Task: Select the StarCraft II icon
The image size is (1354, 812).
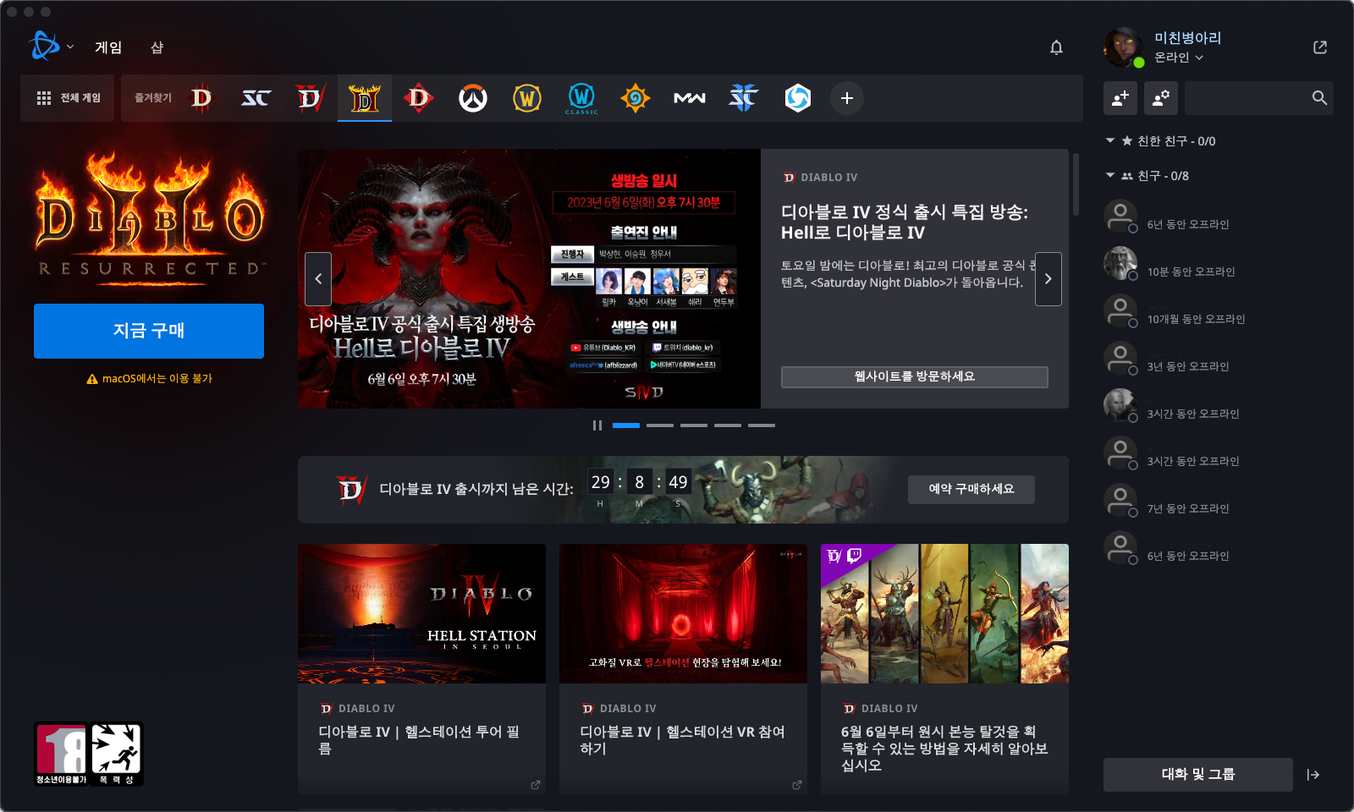Action: [x=744, y=98]
